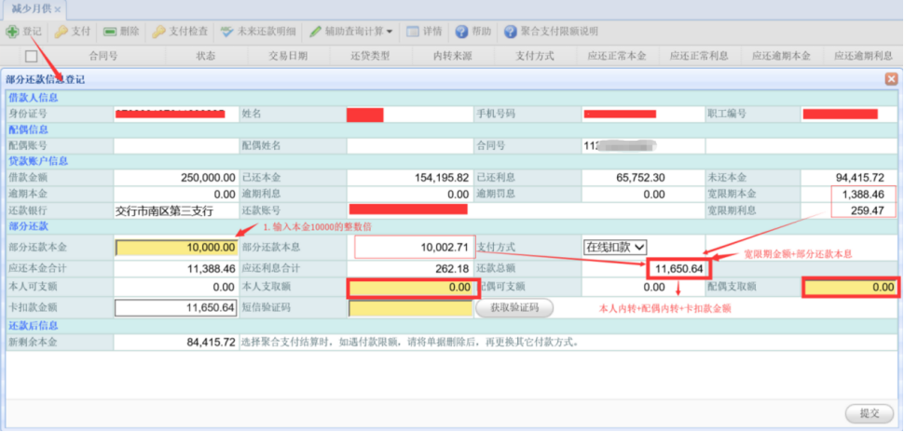Close the 部分还款信息登记 dialog
This screenshot has height=432, width=904.
coord(891,79)
